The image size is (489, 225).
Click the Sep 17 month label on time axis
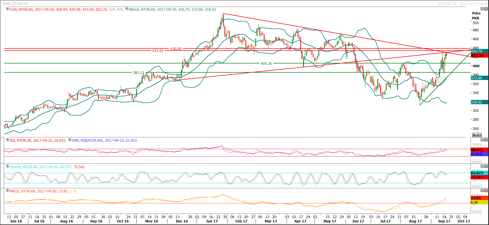(444, 221)
